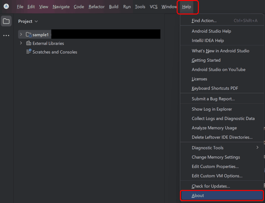Select Show Log in Explorer
Screen dimensions: 265x203
pyautogui.click(x=212, y=109)
